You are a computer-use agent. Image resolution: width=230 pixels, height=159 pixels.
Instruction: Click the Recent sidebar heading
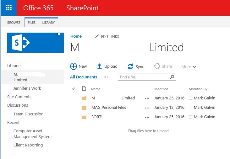coord(13,122)
